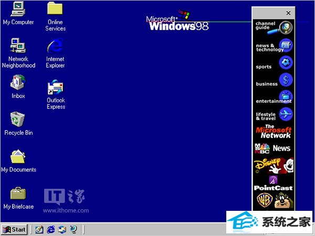Open the MSNBC News channel

tap(274, 148)
